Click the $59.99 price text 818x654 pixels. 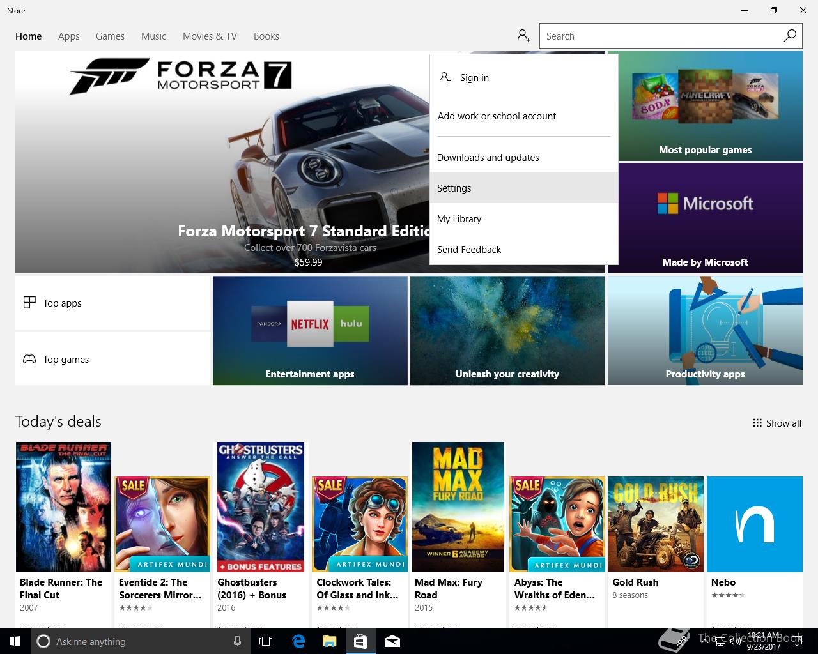click(x=309, y=262)
